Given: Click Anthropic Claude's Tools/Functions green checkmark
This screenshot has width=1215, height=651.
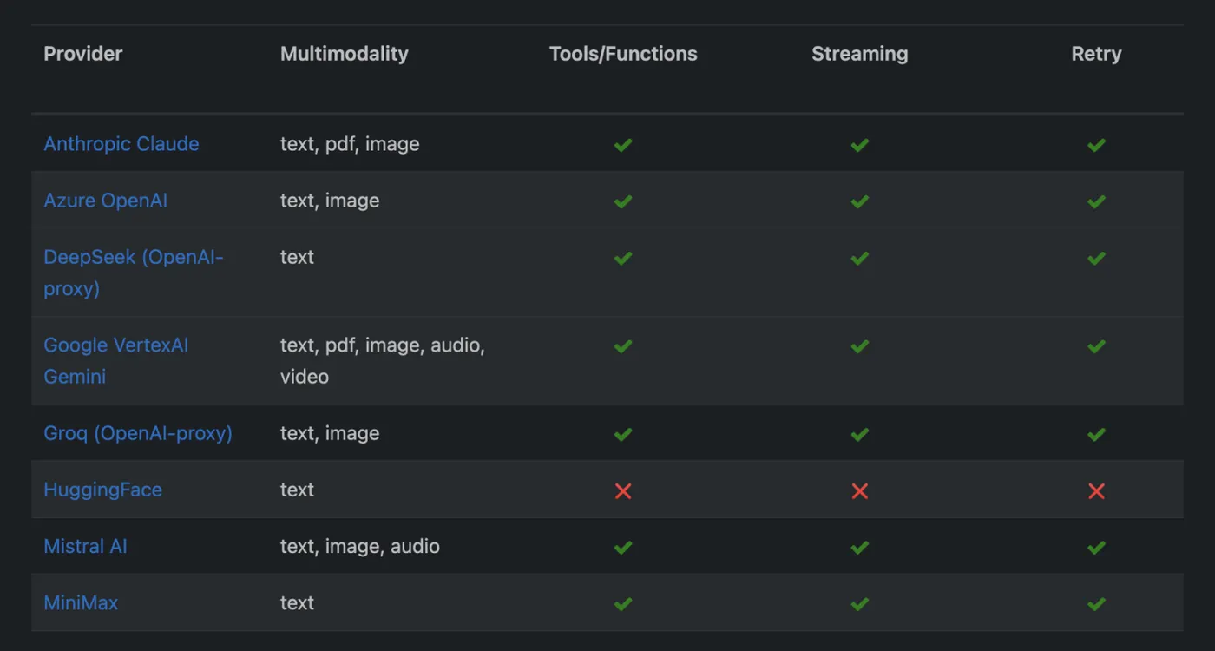Looking at the screenshot, I should click(623, 145).
